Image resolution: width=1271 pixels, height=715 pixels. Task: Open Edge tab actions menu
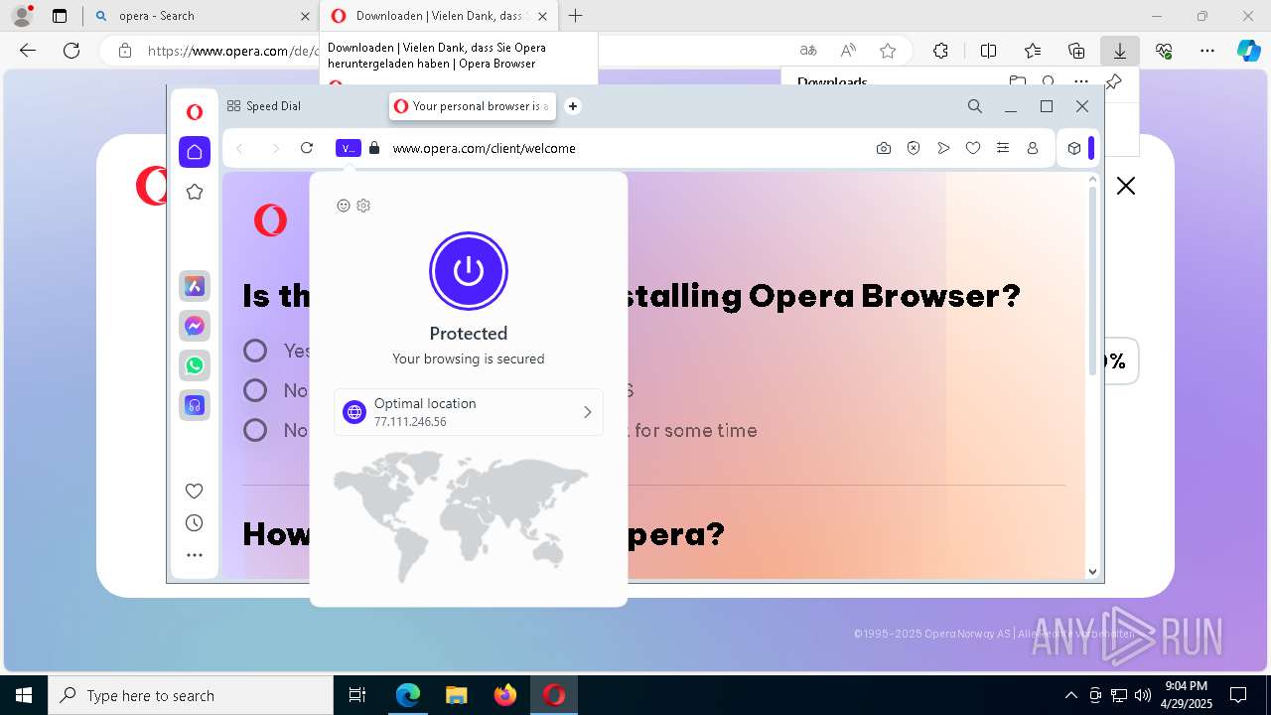60,16
